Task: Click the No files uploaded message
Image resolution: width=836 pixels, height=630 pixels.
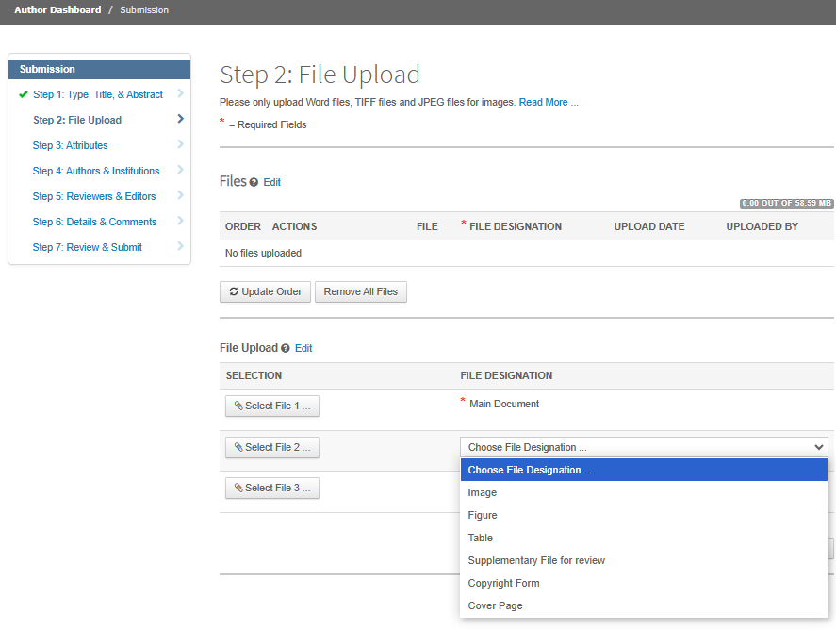Action: (x=263, y=253)
